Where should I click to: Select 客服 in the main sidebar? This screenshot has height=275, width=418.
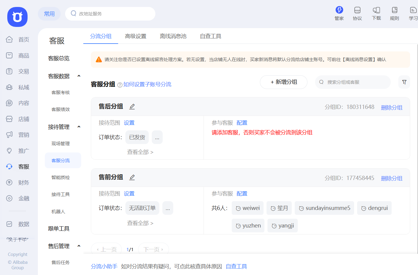pos(18,167)
